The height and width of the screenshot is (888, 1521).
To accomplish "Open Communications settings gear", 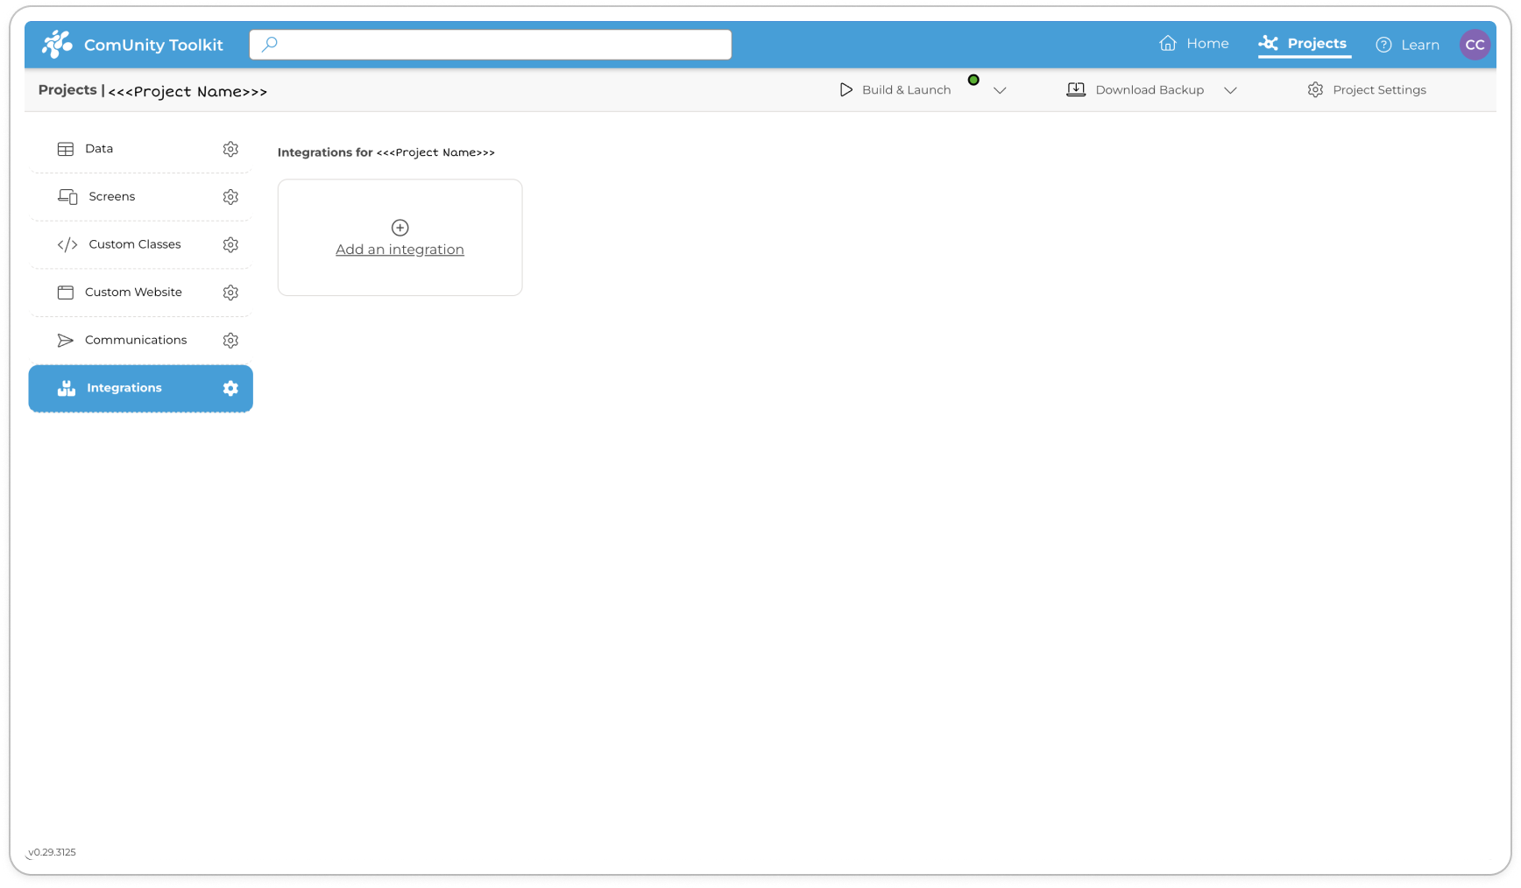I will point(230,341).
